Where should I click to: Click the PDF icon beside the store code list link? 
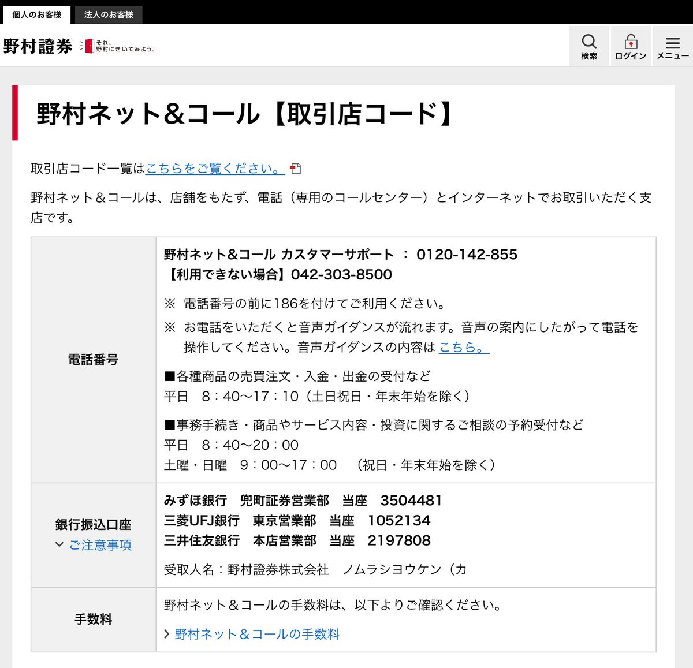296,169
